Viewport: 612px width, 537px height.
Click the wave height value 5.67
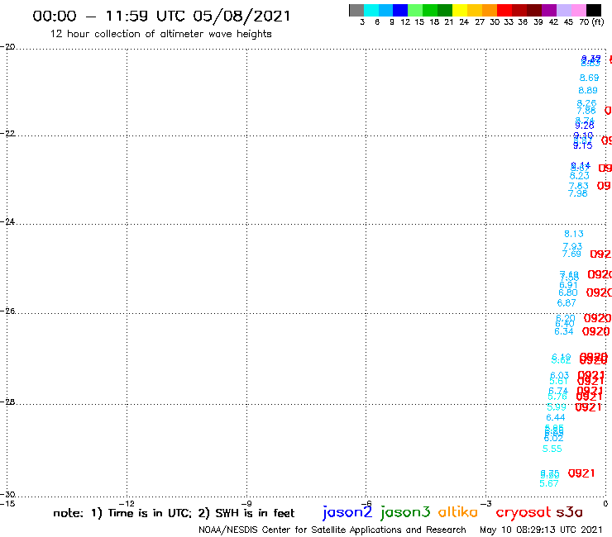click(x=549, y=483)
